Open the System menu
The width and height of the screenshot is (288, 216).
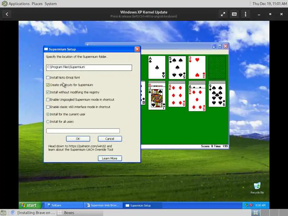tap(51, 4)
